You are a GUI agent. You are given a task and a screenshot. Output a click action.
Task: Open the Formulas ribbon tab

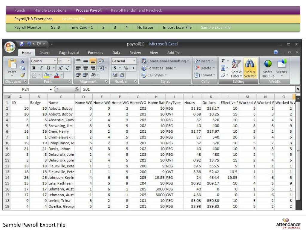pyautogui.click(x=95, y=53)
